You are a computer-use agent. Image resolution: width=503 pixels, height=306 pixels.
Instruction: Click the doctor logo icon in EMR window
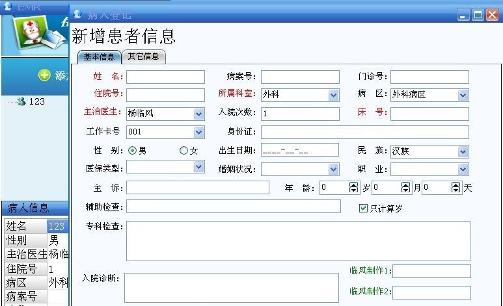pyautogui.click(x=38, y=34)
